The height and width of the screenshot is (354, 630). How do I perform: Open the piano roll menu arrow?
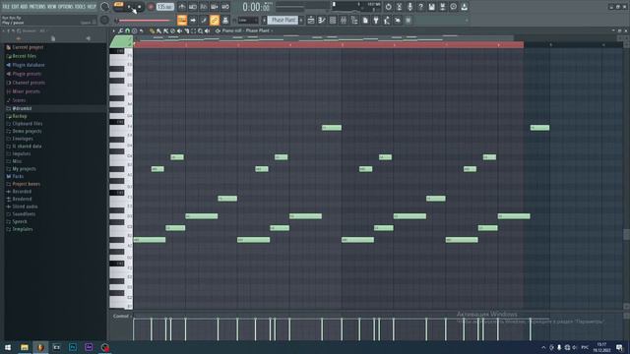[x=114, y=30]
